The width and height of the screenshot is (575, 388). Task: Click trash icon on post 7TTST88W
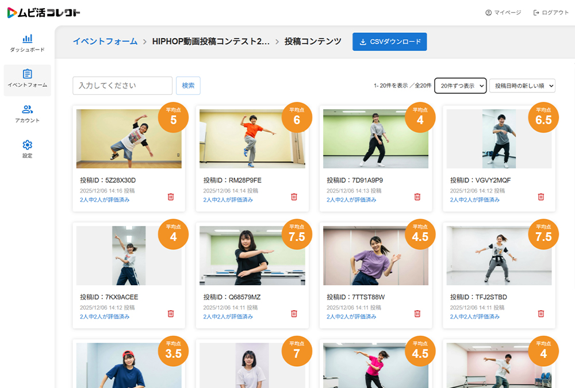(417, 313)
